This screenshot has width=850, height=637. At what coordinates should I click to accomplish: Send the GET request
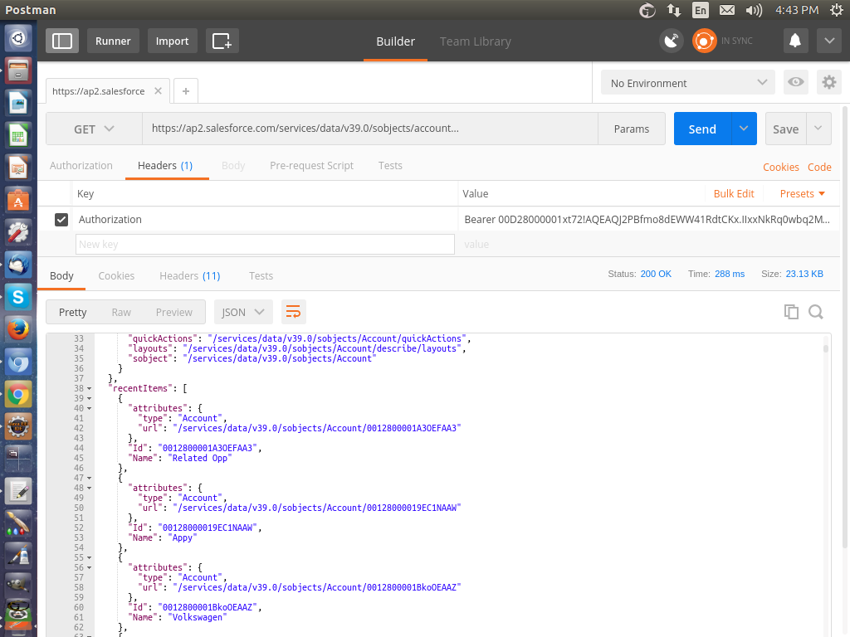(x=702, y=129)
